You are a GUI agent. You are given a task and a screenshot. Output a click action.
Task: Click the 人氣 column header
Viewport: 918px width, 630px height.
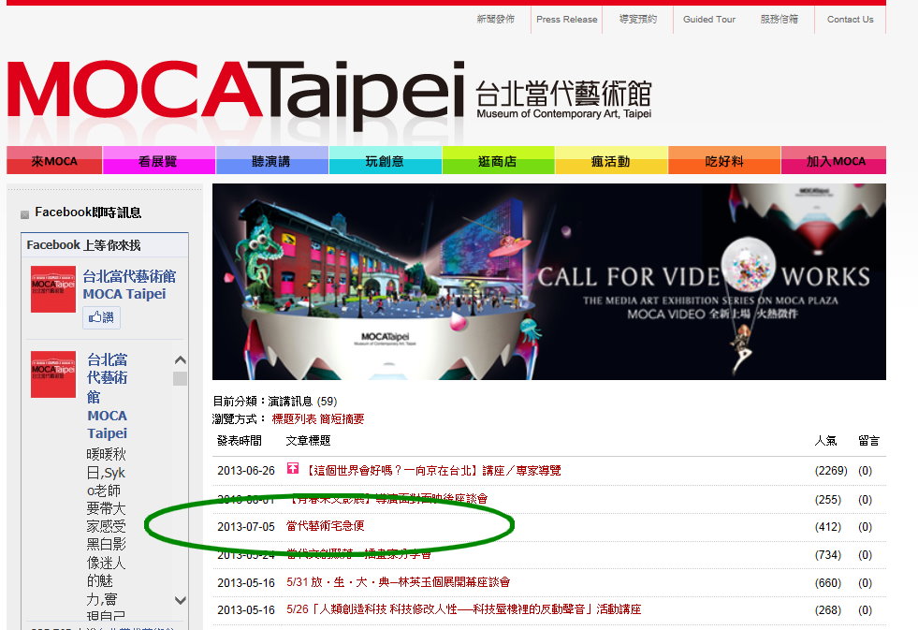point(825,440)
